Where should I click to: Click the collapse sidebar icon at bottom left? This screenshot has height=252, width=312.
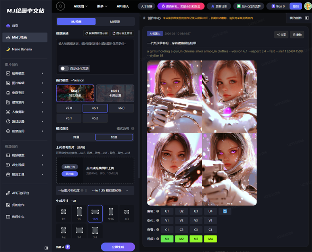(47, 248)
